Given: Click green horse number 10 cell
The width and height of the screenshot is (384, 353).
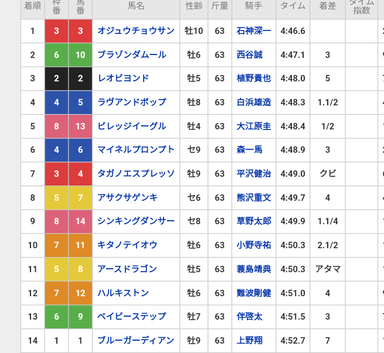Looking at the screenshot, I should tap(80, 55).
